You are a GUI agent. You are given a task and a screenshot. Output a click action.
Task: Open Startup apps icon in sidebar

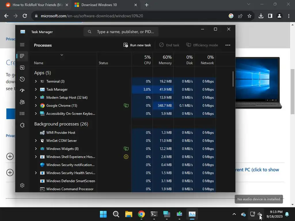22,91
